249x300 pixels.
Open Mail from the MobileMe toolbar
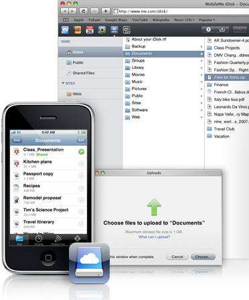(65, 29)
